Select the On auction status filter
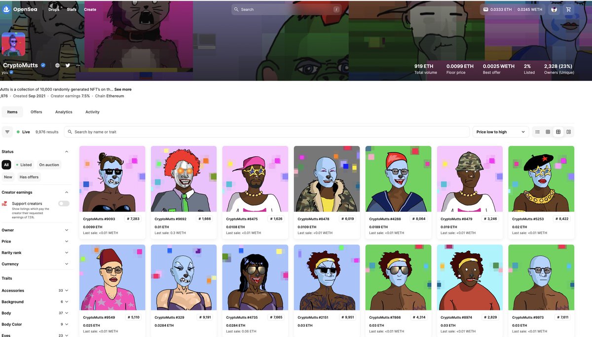 coord(49,165)
